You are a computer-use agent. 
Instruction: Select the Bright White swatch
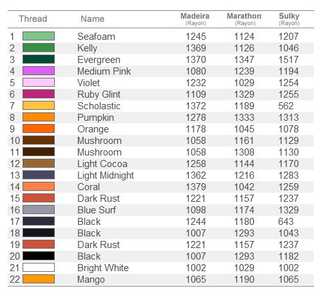39,267
